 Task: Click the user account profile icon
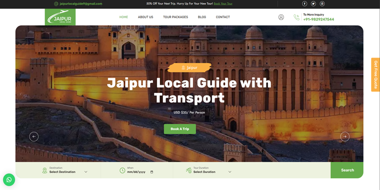click(x=281, y=17)
